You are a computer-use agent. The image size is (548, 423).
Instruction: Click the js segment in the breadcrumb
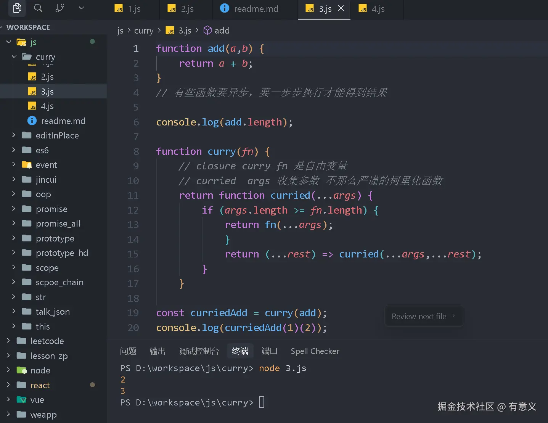tap(120, 31)
